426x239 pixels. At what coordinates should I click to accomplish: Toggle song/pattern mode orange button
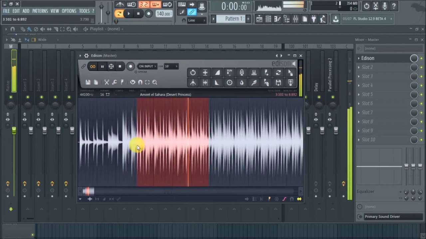(x=119, y=14)
